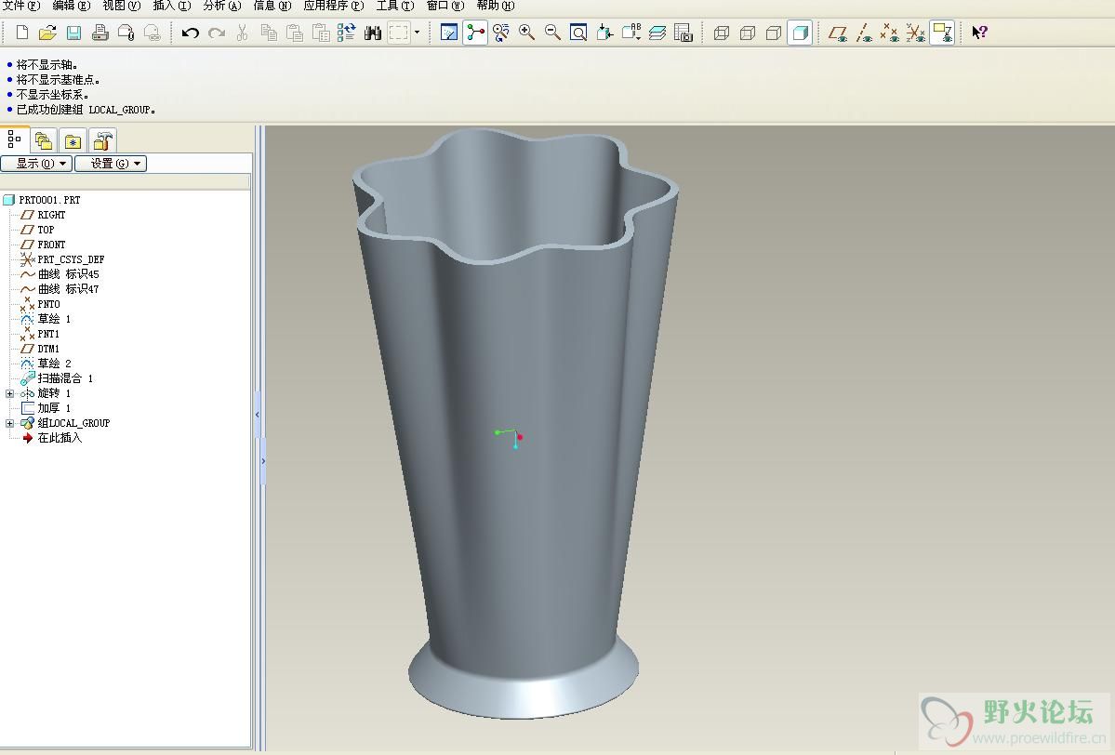The height and width of the screenshot is (755, 1115).
Task: Click the Zoom Out magnifier icon
Action: click(552, 32)
